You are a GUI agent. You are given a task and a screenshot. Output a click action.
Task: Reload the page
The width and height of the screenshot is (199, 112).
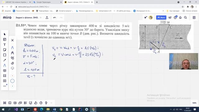[11, 7]
